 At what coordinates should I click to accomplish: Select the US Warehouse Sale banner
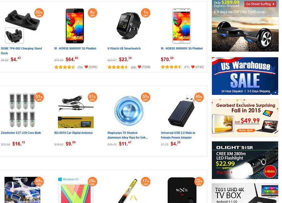click(245, 76)
